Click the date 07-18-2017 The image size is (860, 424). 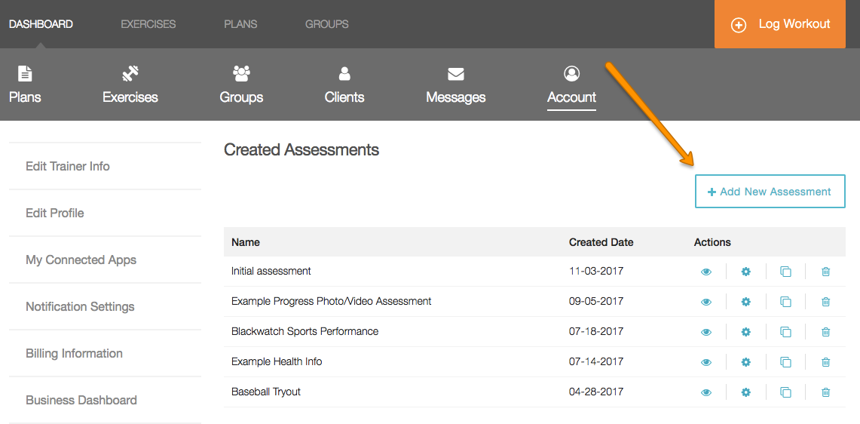pyautogui.click(x=596, y=331)
